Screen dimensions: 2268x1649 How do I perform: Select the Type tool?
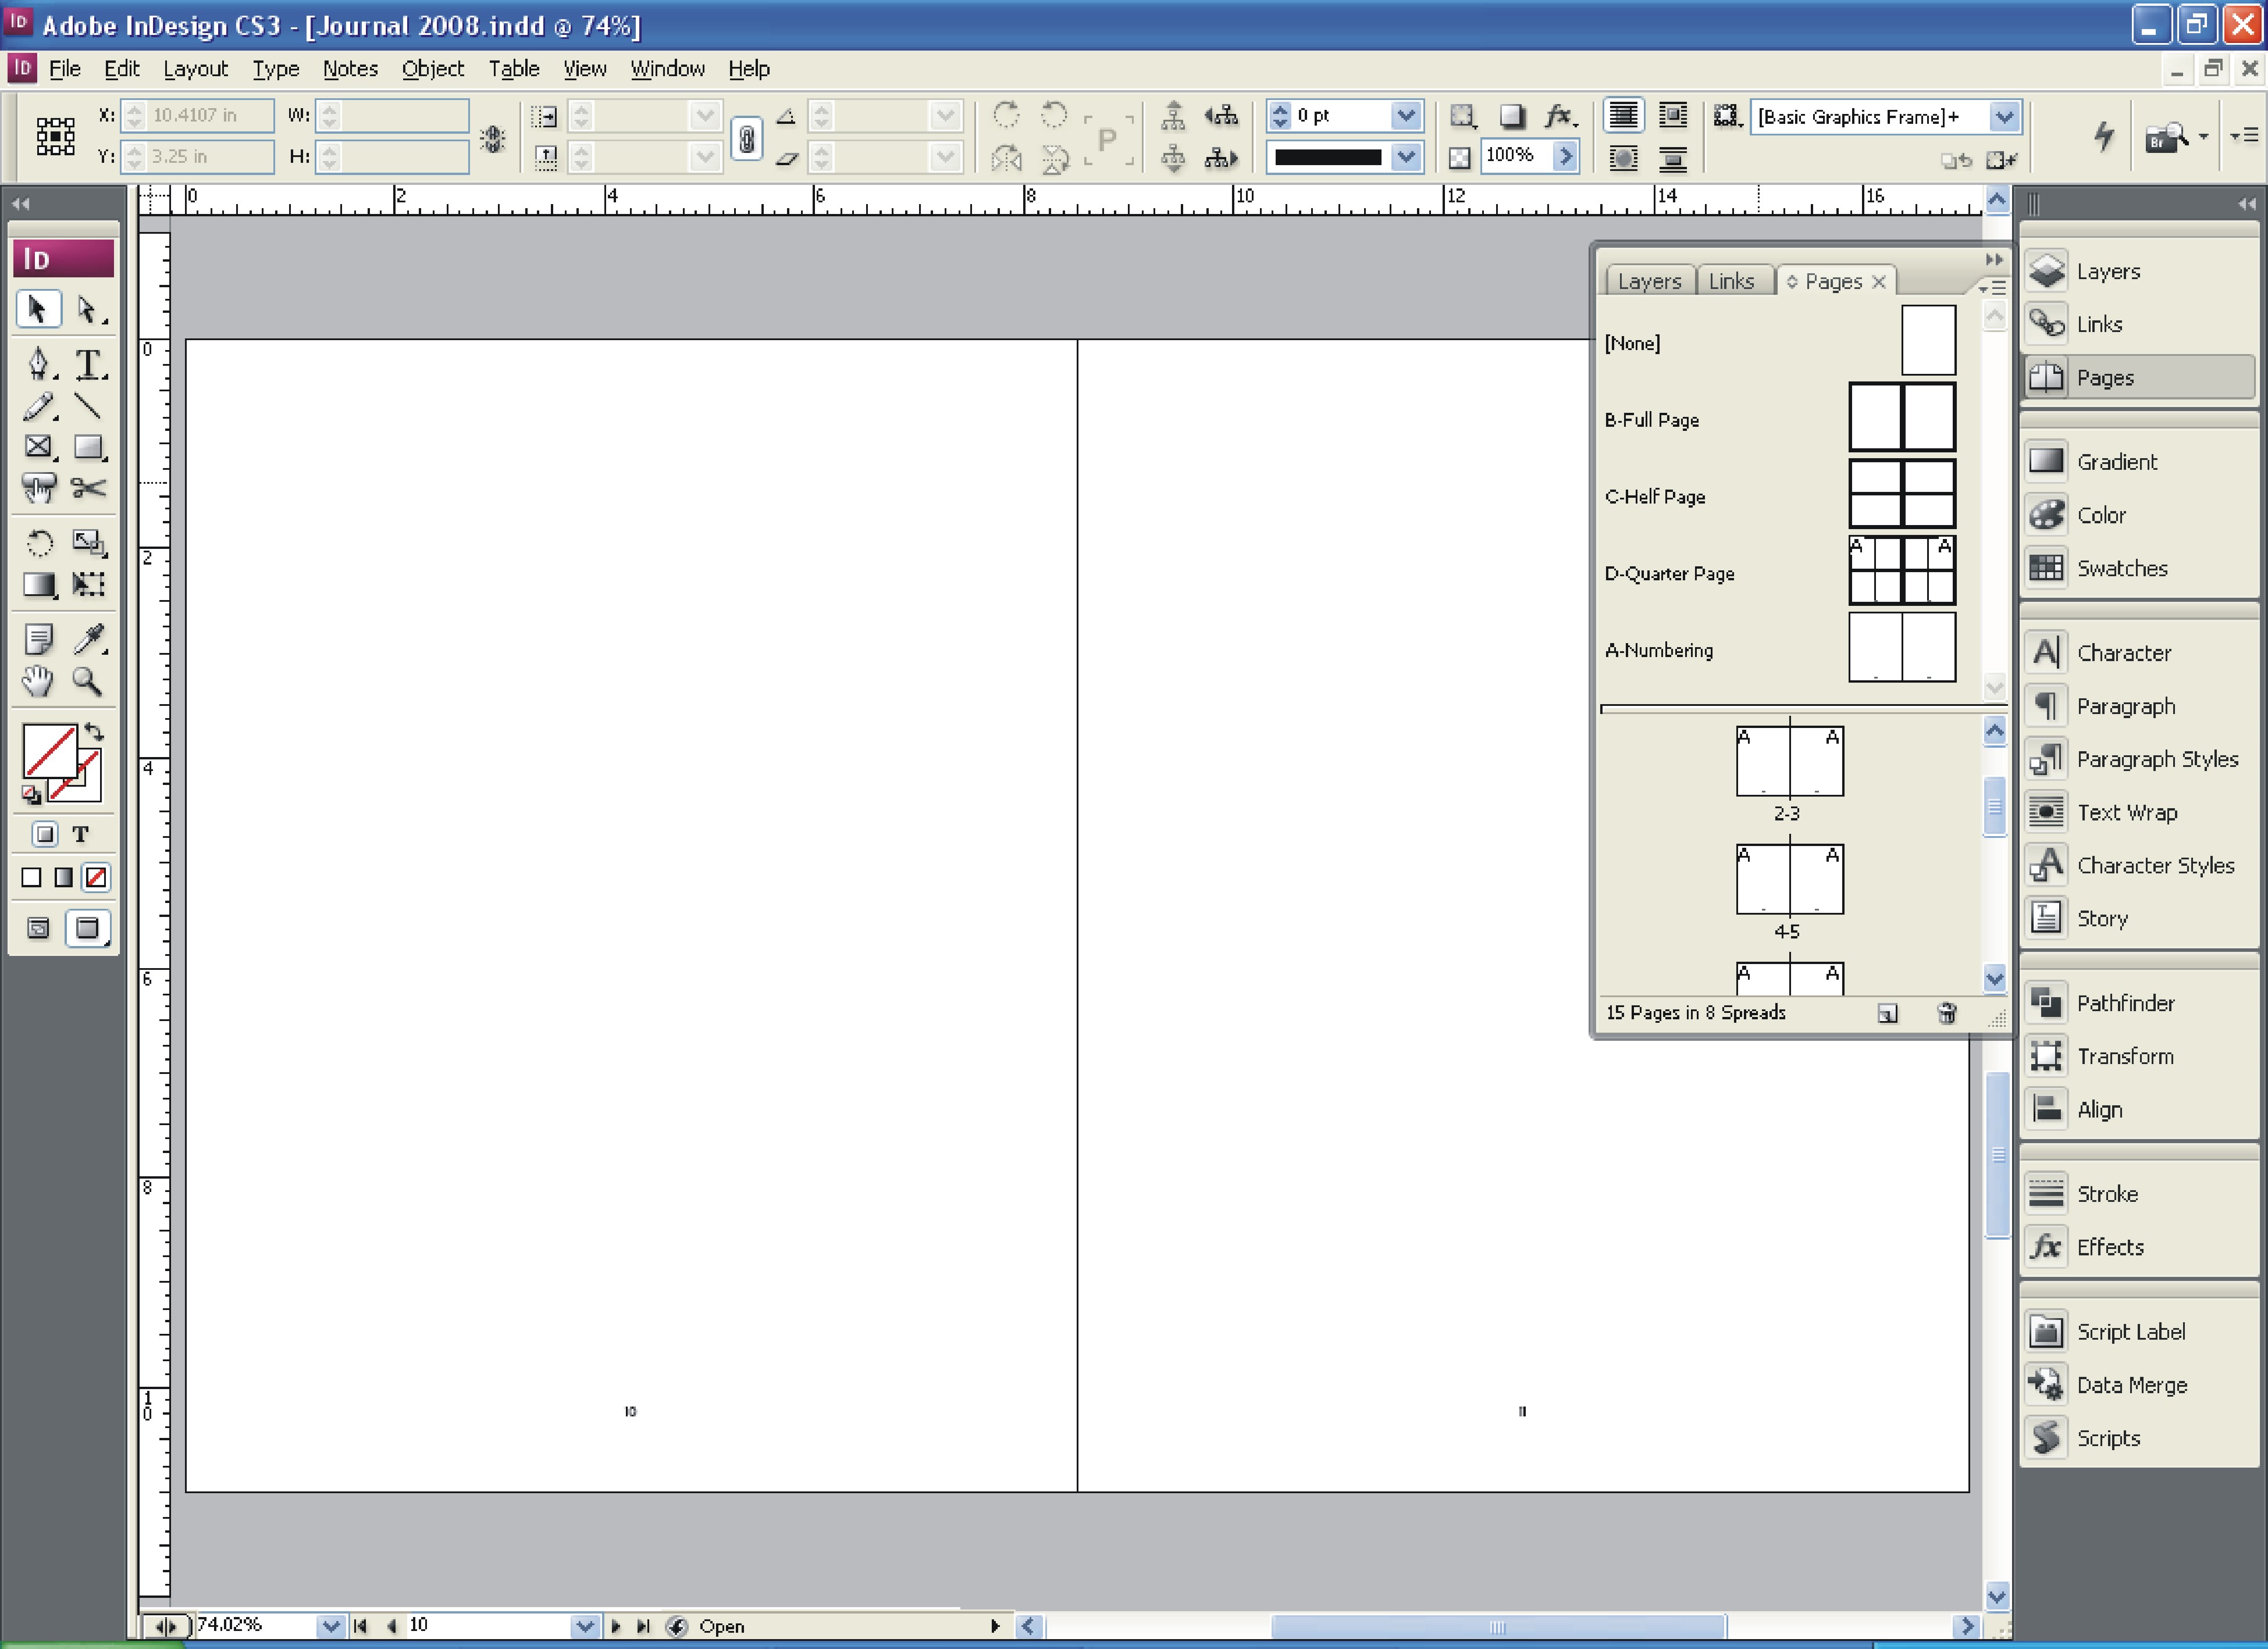(x=89, y=364)
